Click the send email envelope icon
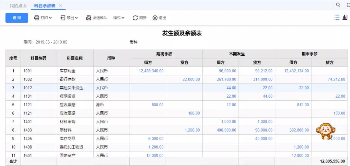Image resolution: width=350 pixels, height=166 pixels. point(88,18)
